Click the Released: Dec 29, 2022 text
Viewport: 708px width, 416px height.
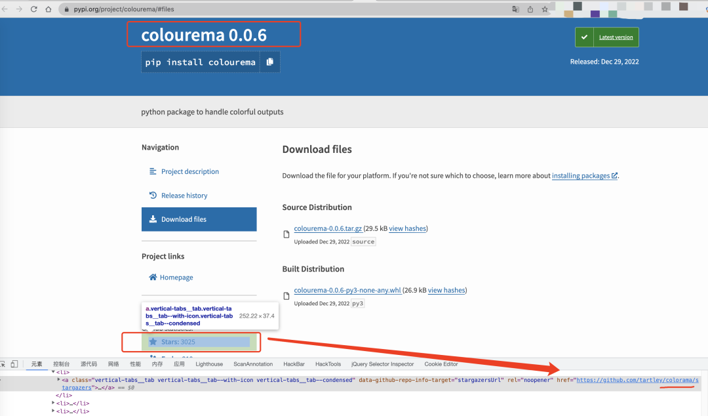604,62
